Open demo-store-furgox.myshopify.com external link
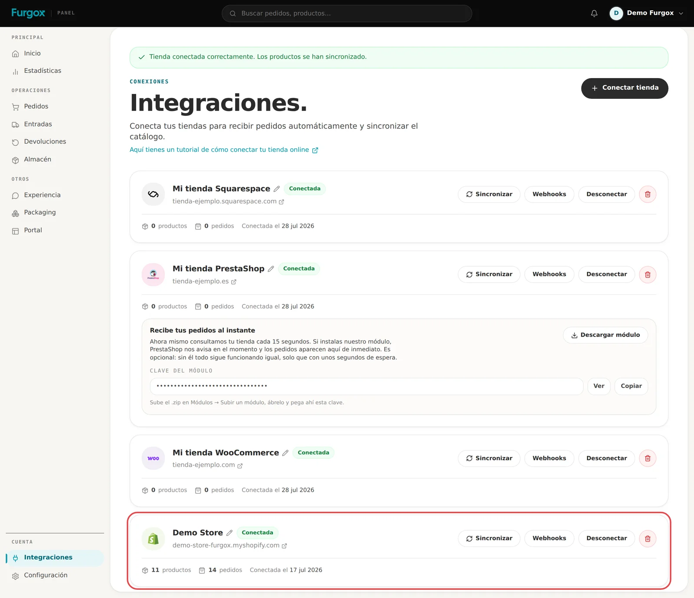Image resolution: width=694 pixels, height=598 pixels. pyautogui.click(x=230, y=546)
